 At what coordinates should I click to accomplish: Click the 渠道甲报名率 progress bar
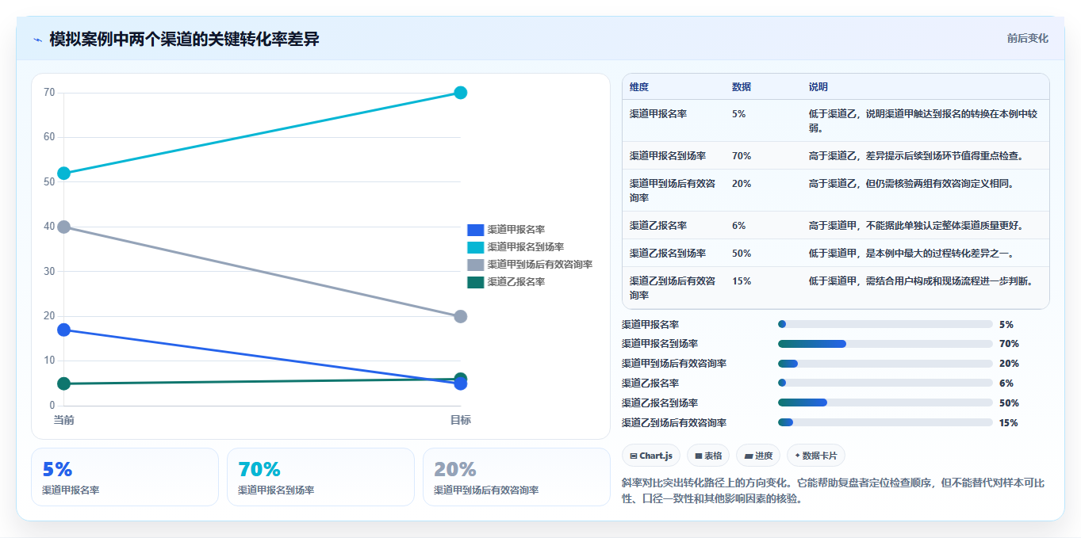pos(885,324)
